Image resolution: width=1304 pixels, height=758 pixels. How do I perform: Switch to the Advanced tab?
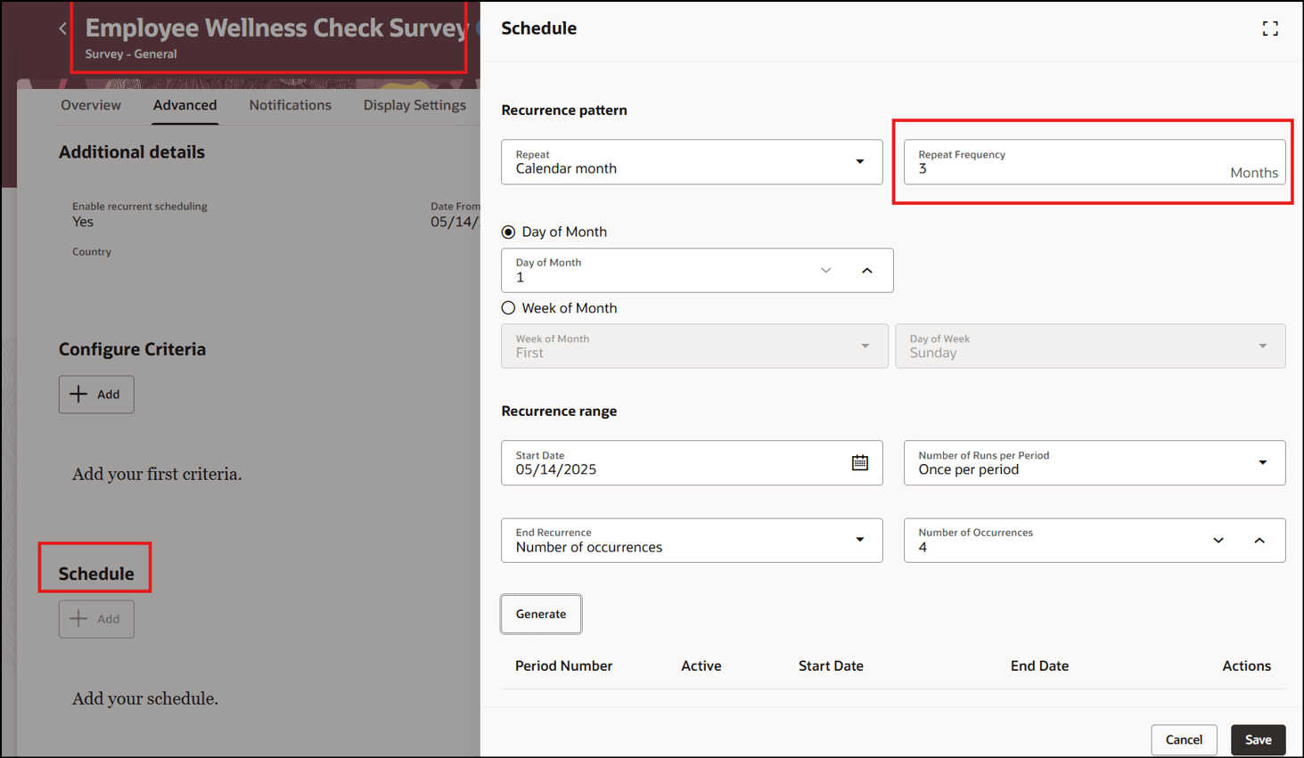185,105
